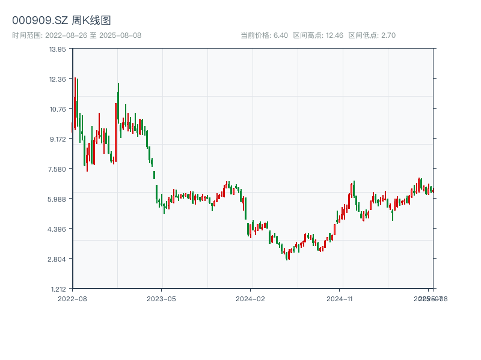Click the 2024-11 x-axis date label
Screen dimensions: 481x360
[340, 298]
